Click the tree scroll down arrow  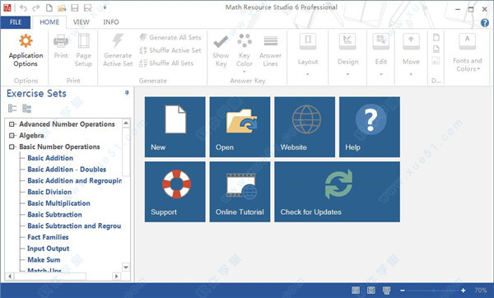pos(126,268)
